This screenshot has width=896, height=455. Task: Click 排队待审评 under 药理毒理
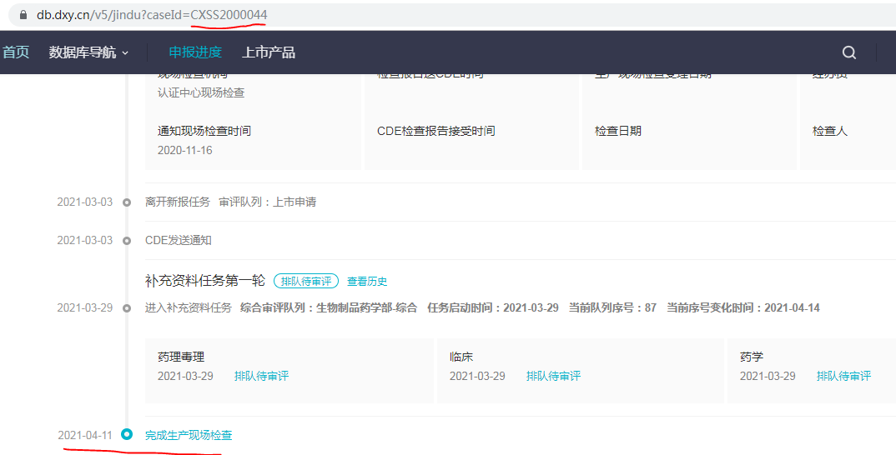(261, 376)
